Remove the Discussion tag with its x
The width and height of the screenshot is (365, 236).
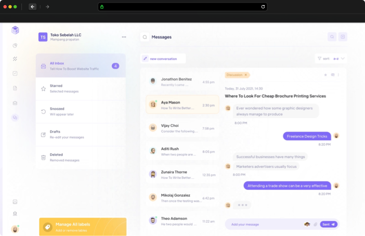click(x=246, y=75)
